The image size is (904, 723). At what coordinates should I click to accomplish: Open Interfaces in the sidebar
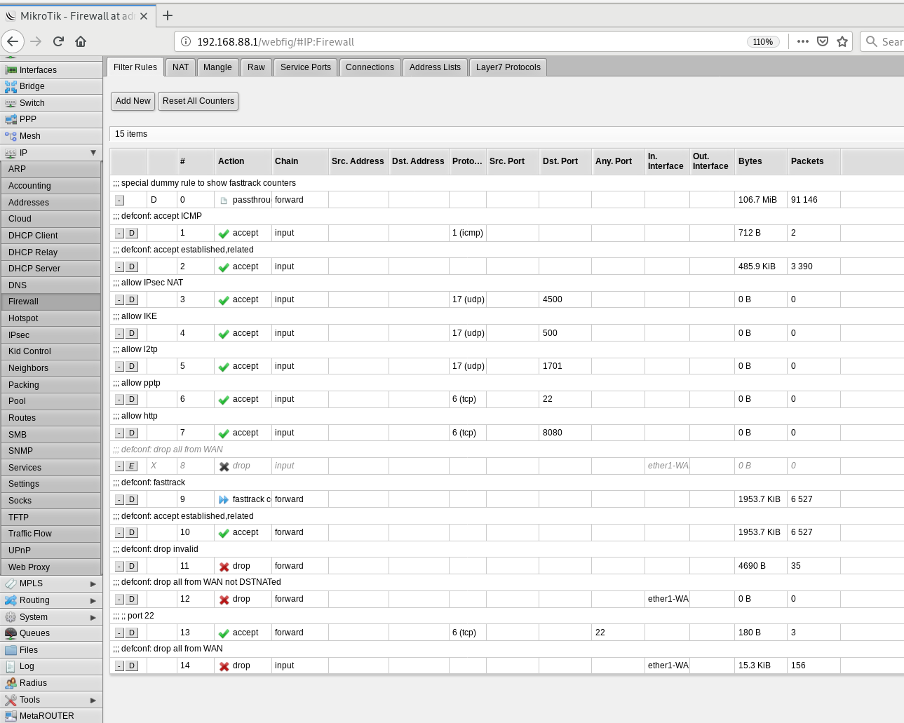51,70
